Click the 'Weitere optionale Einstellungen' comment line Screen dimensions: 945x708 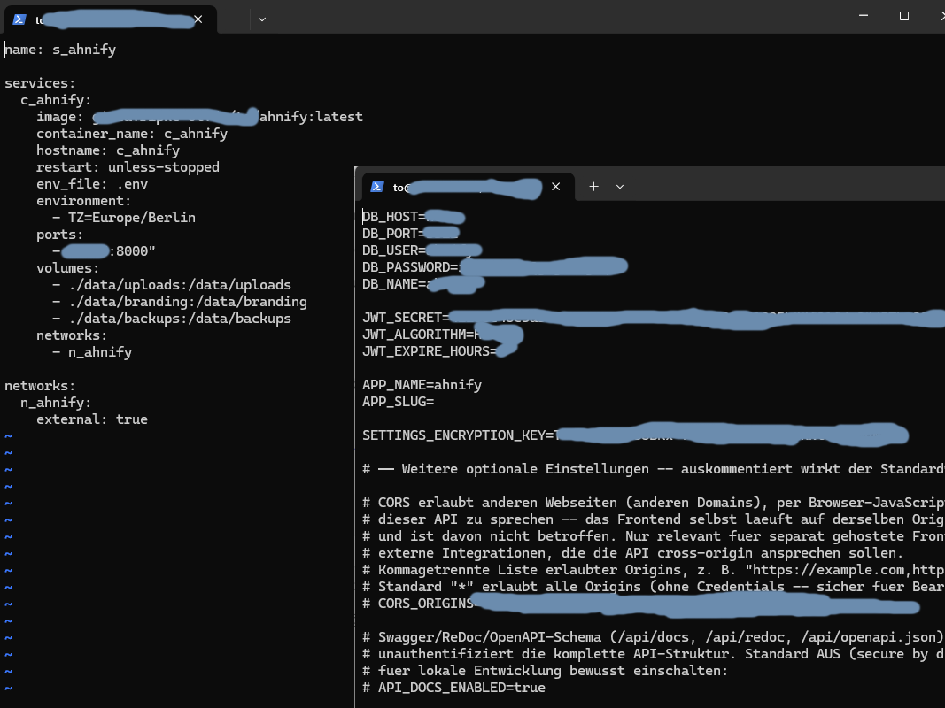point(654,469)
